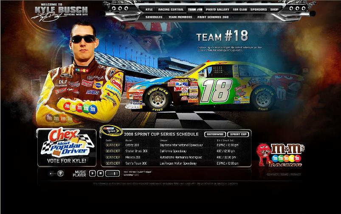Image resolution: width=341 pixels, height=214 pixels.
Task: Open the KYLE menu item
Action: (x=149, y=10)
